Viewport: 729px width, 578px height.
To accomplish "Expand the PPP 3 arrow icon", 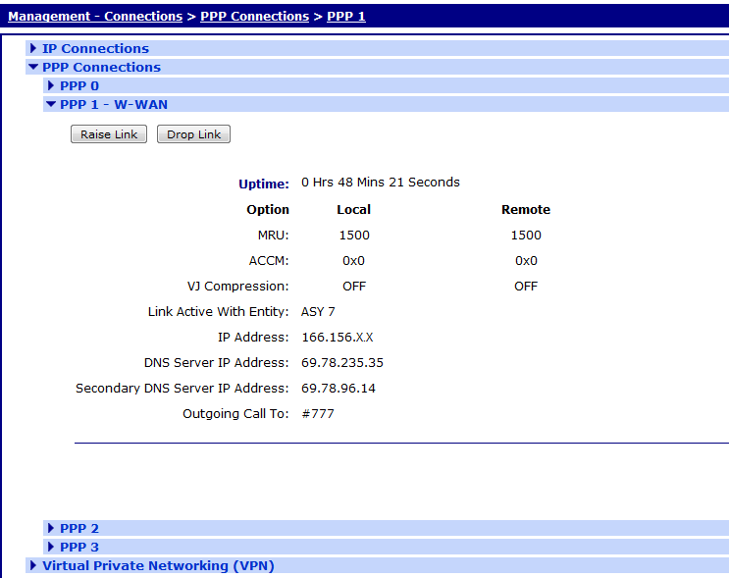I will click(x=51, y=547).
